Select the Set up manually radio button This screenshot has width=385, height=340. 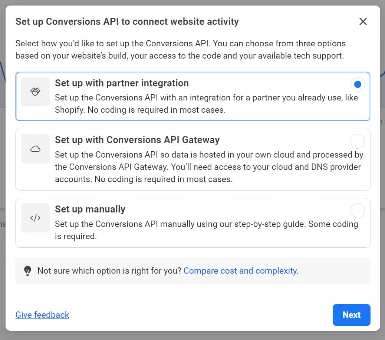coord(358,210)
